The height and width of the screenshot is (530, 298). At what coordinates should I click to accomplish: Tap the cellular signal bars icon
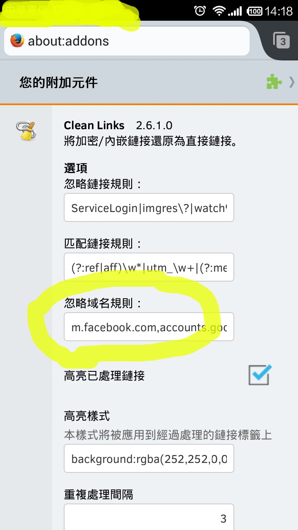tap(235, 11)
